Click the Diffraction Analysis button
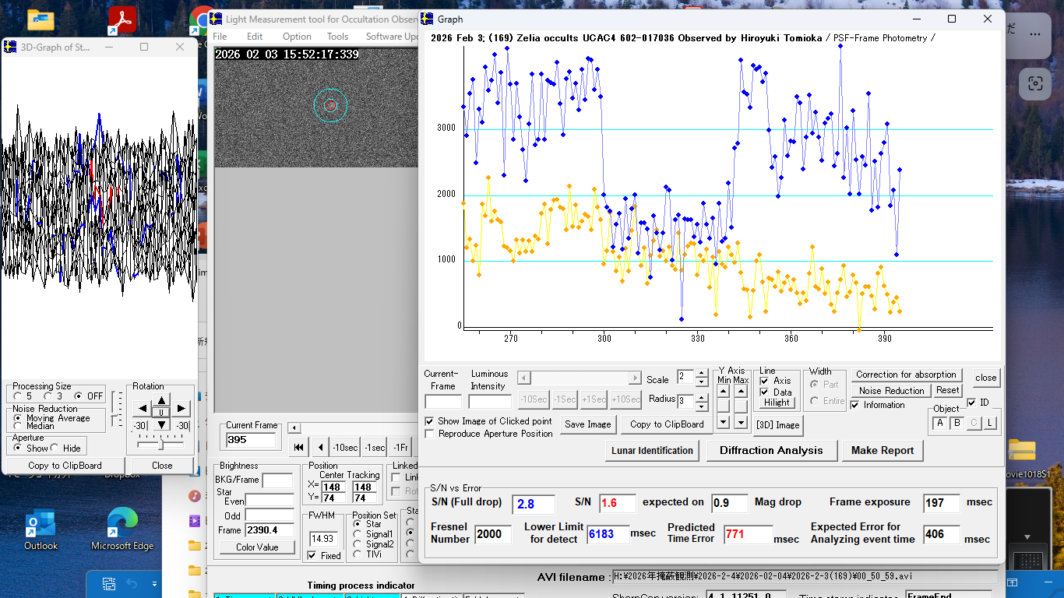Viewport: 1064px width, 598px height. click(770, 450)
